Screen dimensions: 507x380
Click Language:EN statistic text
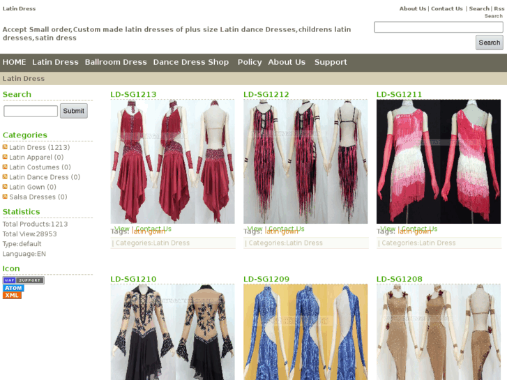pyautogui.click(x=24, y=254)
